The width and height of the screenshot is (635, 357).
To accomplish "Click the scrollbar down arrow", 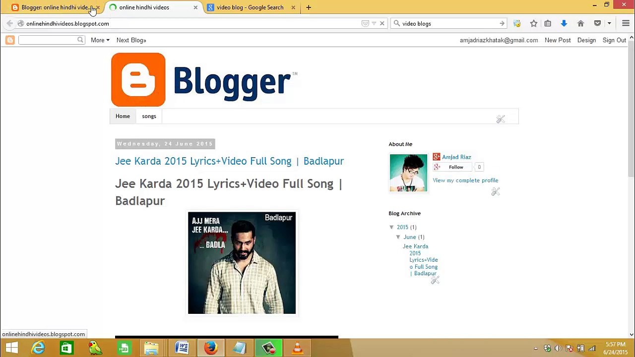I will click(631, 334).
